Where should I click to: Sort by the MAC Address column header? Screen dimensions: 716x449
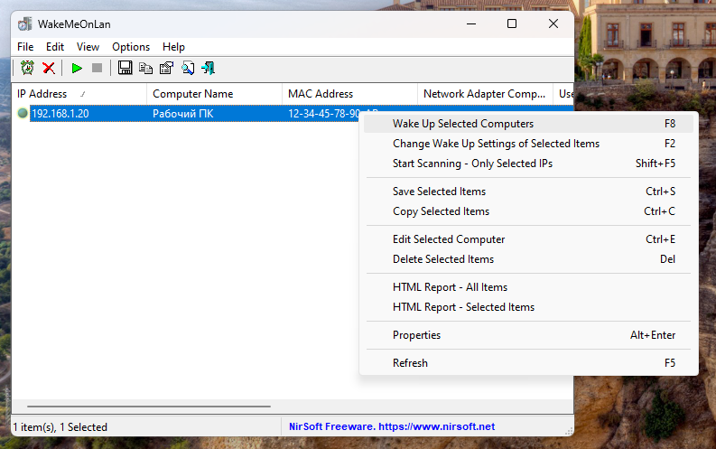(349, 94)
